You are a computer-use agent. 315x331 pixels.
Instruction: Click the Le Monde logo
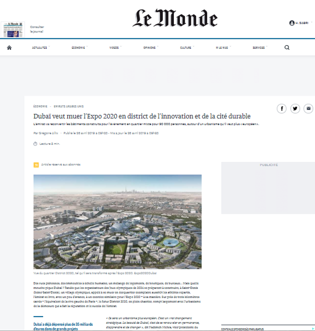pyautogui.click(x=175, y=19)
